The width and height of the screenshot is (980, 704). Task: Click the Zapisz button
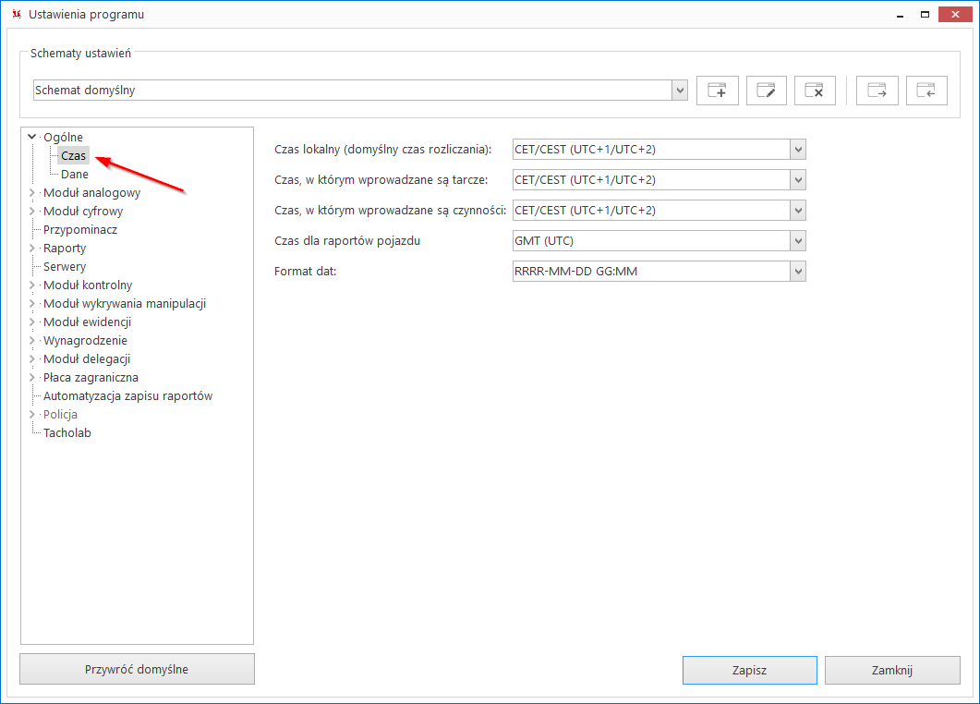749,670
